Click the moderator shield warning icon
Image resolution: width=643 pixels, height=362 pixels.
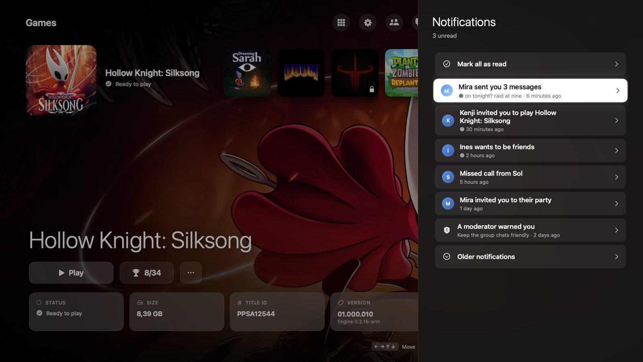[x=446, y=230]
